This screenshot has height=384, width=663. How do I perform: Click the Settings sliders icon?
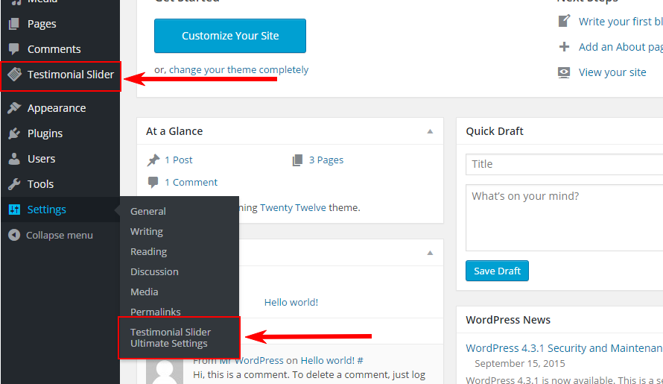coord(14,209)
